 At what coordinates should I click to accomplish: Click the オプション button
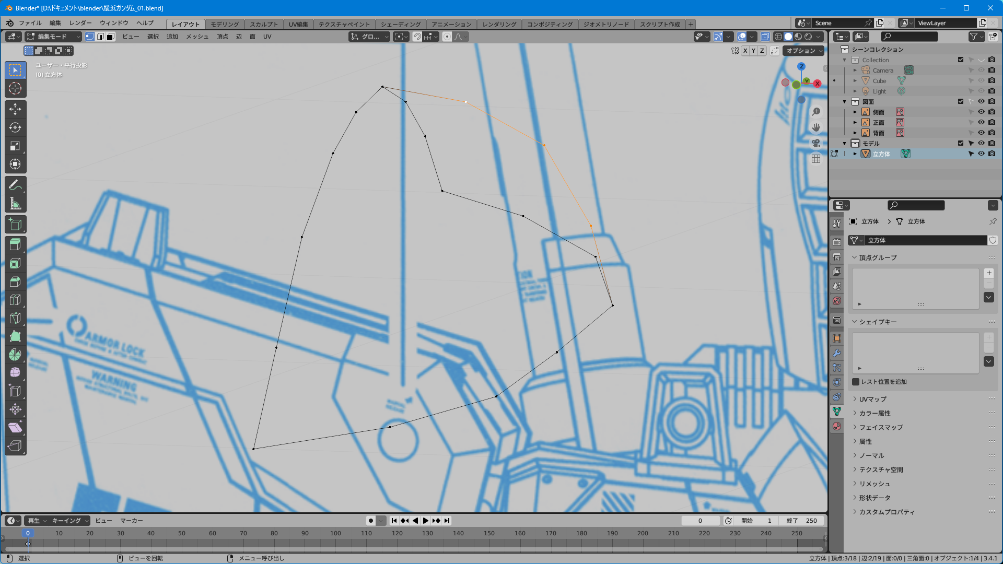[803, 51]
